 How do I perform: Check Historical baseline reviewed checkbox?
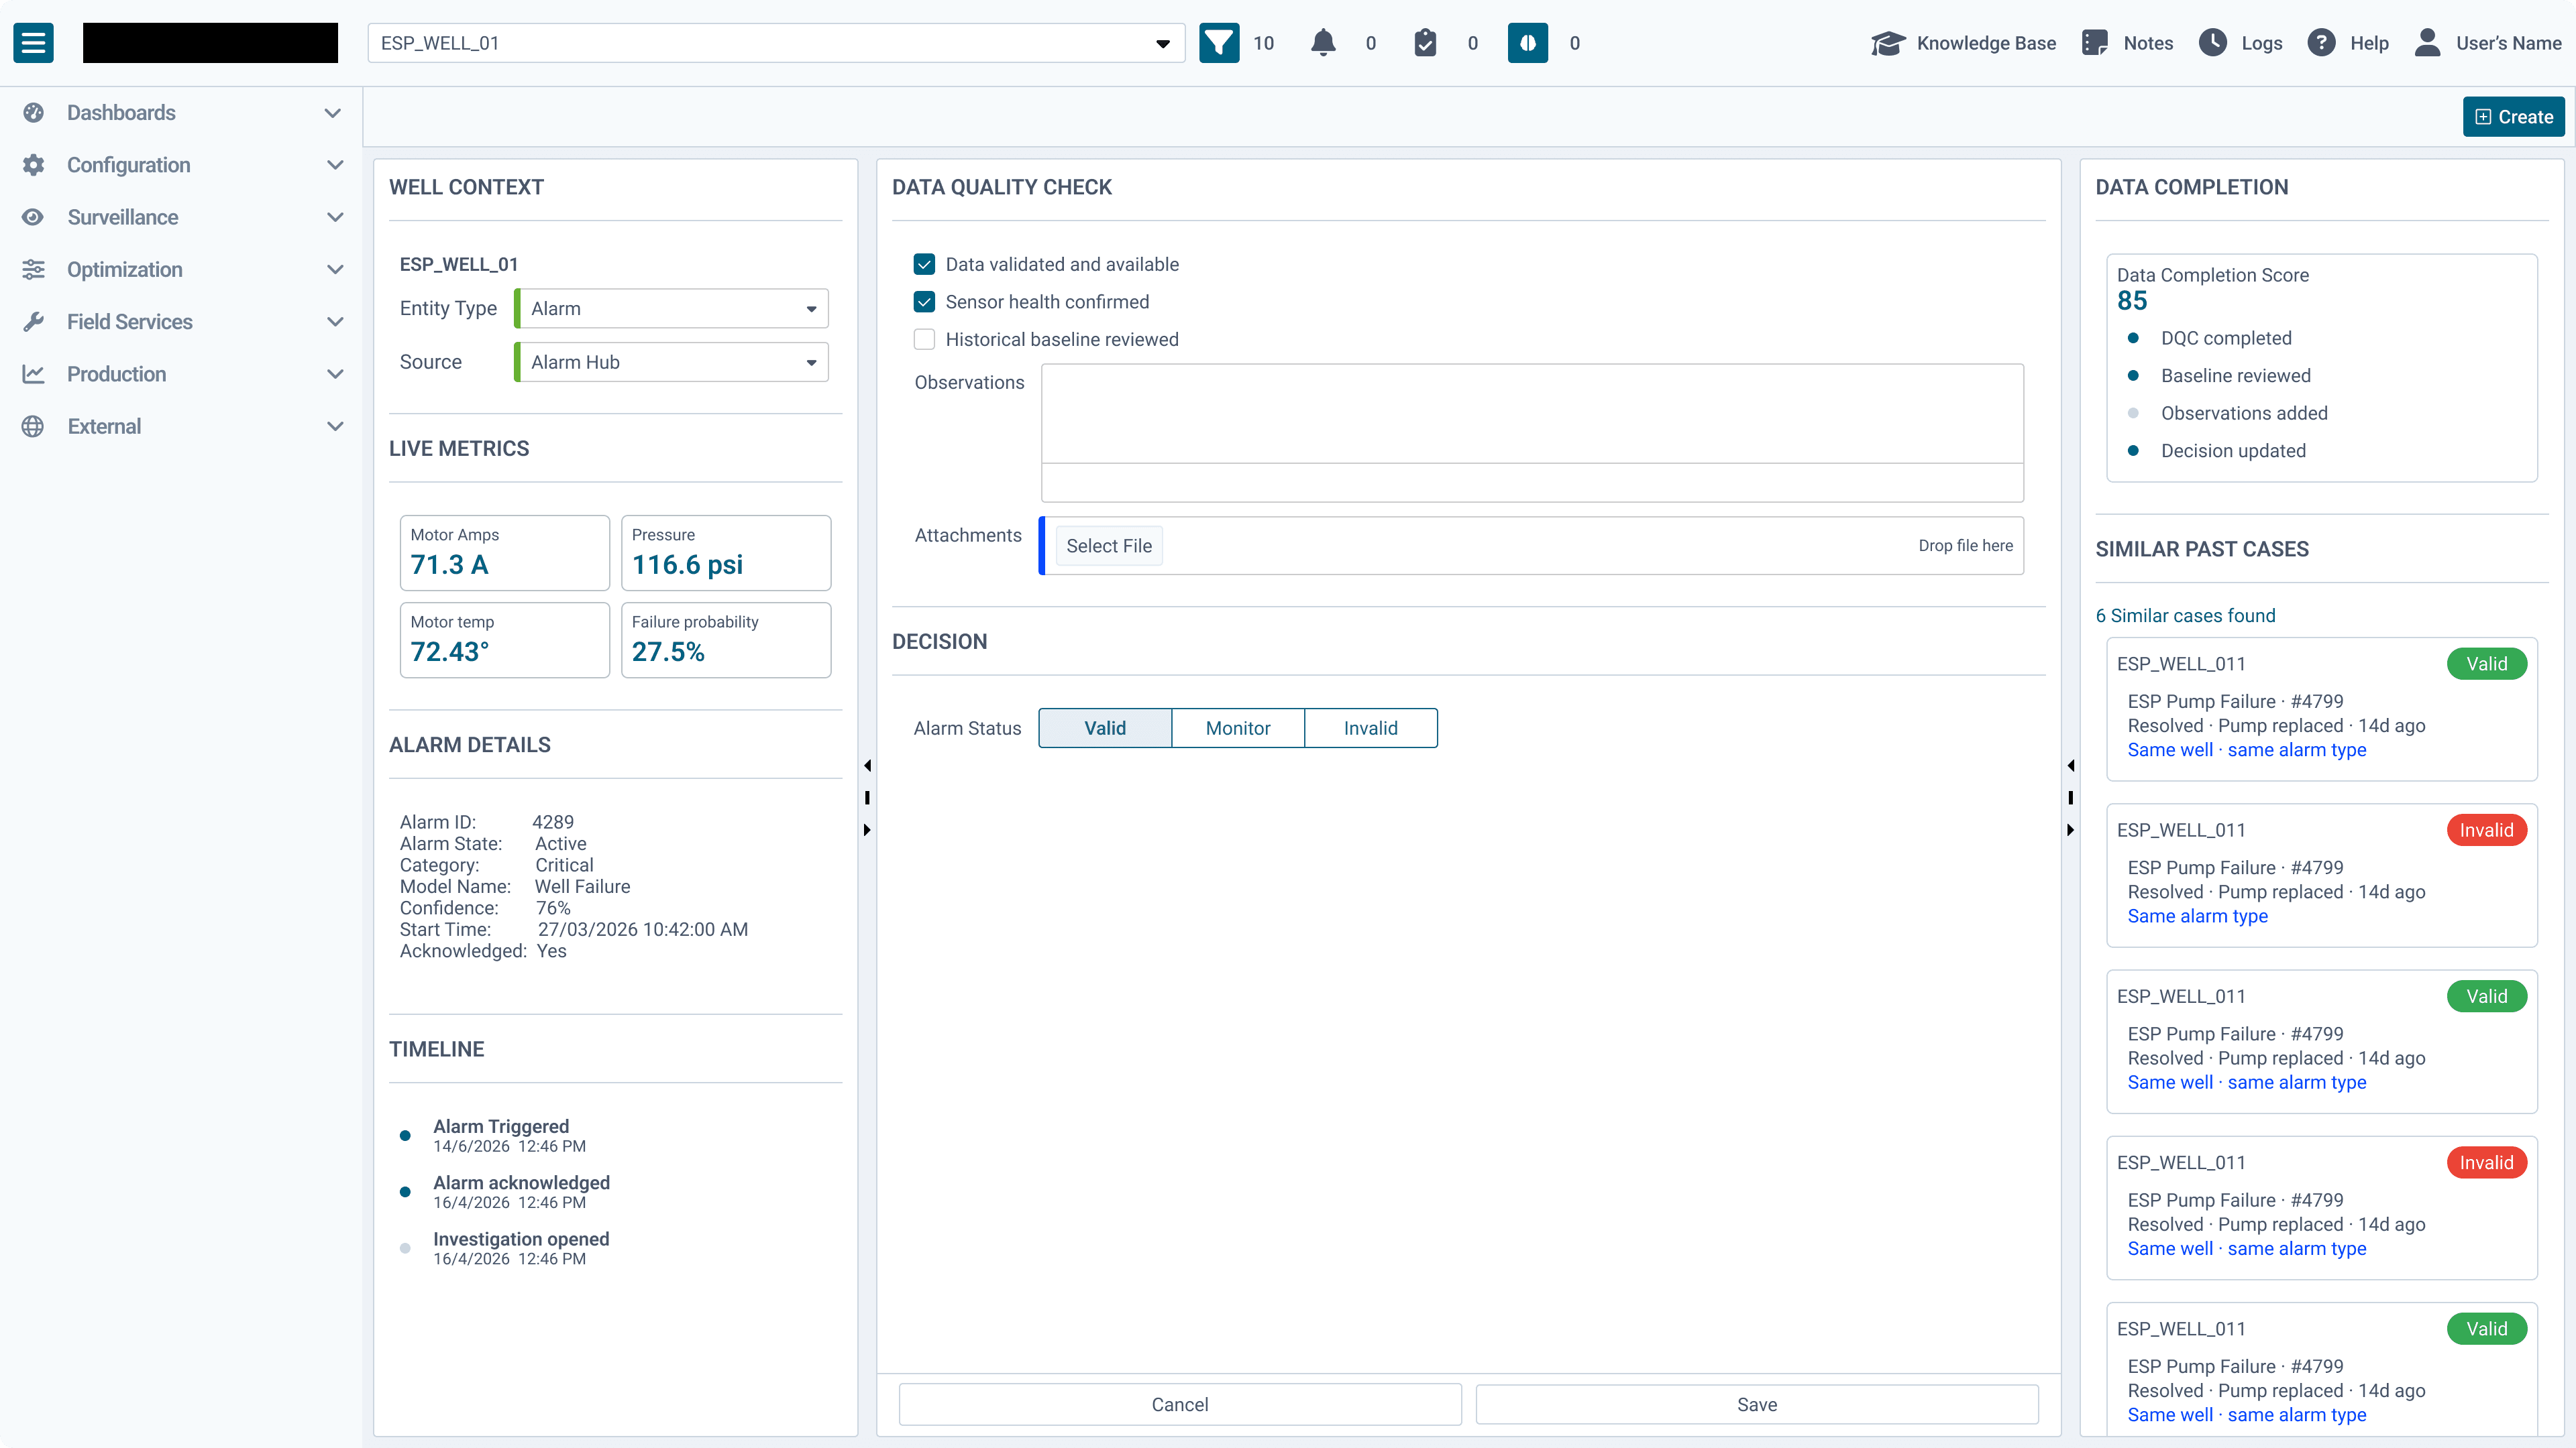[x=924, y=340]
